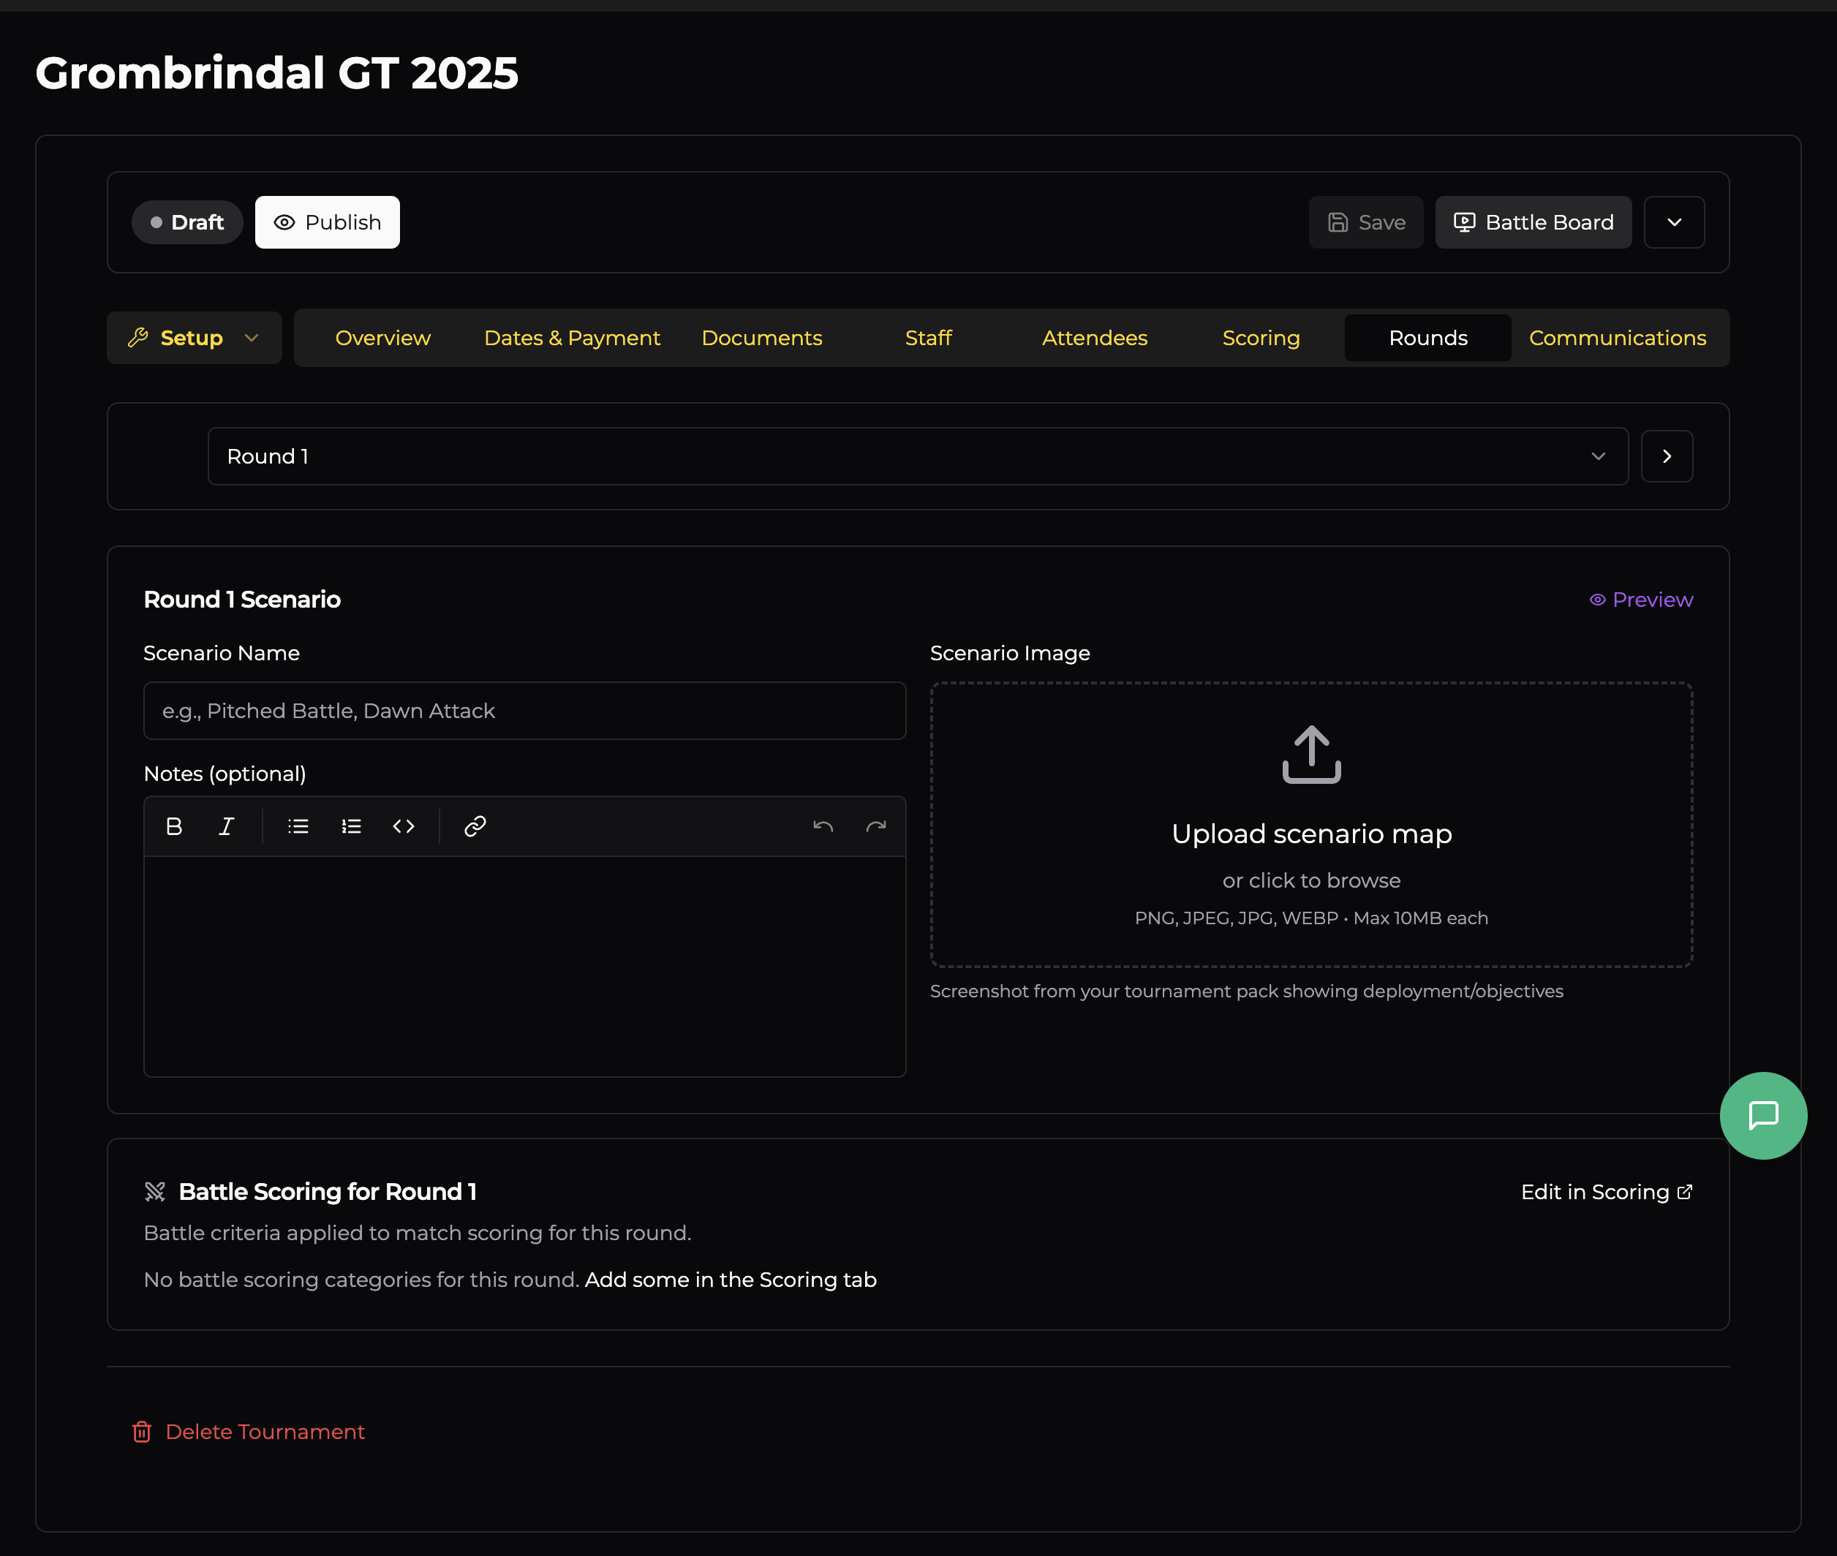
Task: Click the Scenario Name input field
Action: (x=524, y=711)
